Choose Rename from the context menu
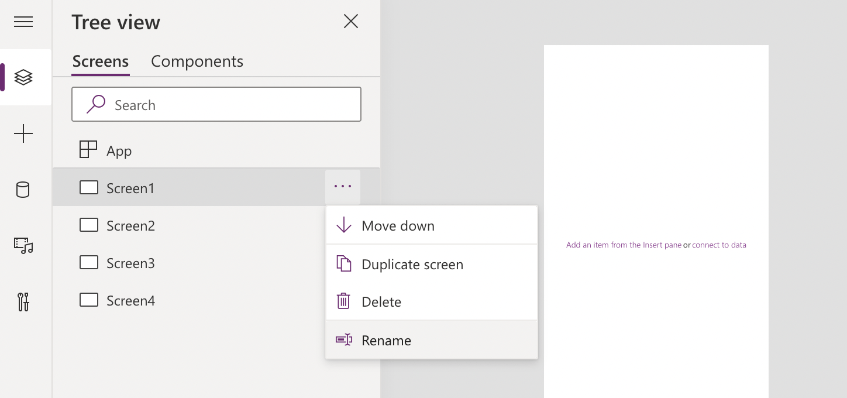This screenshot has width=847, height=398. [x=386, y=341]
